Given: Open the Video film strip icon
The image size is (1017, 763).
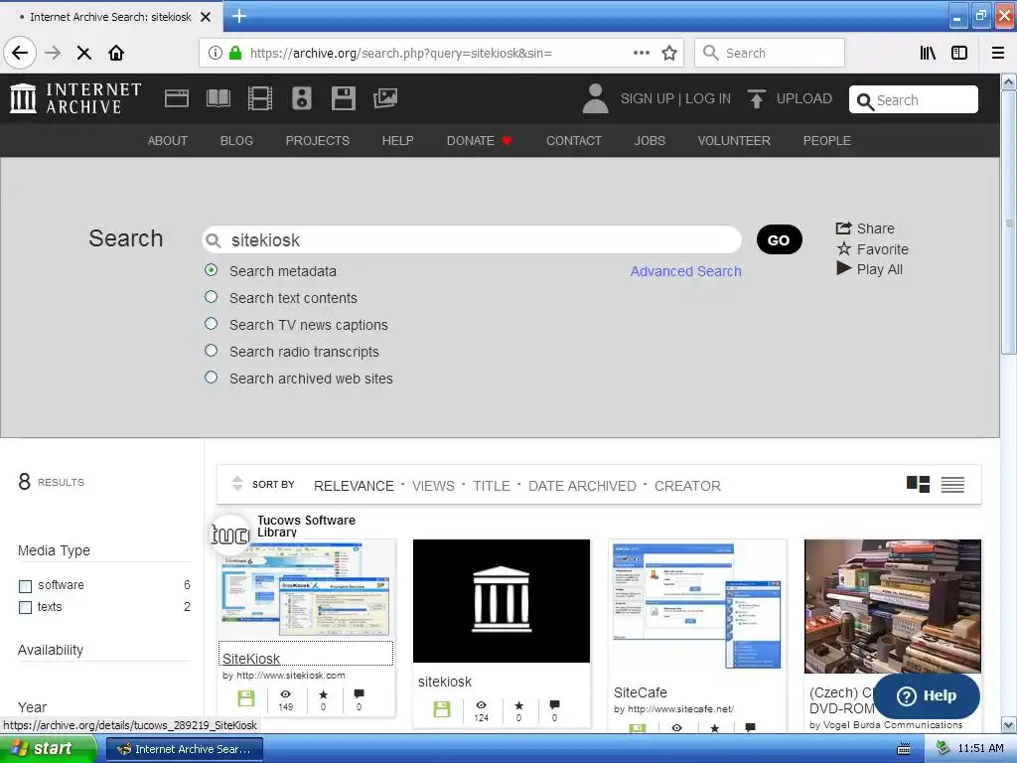Looking at the screenshot, I should click(260, 98).
